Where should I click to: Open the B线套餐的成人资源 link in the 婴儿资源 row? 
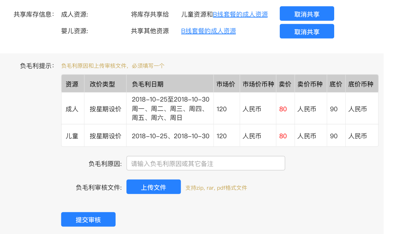209,31
